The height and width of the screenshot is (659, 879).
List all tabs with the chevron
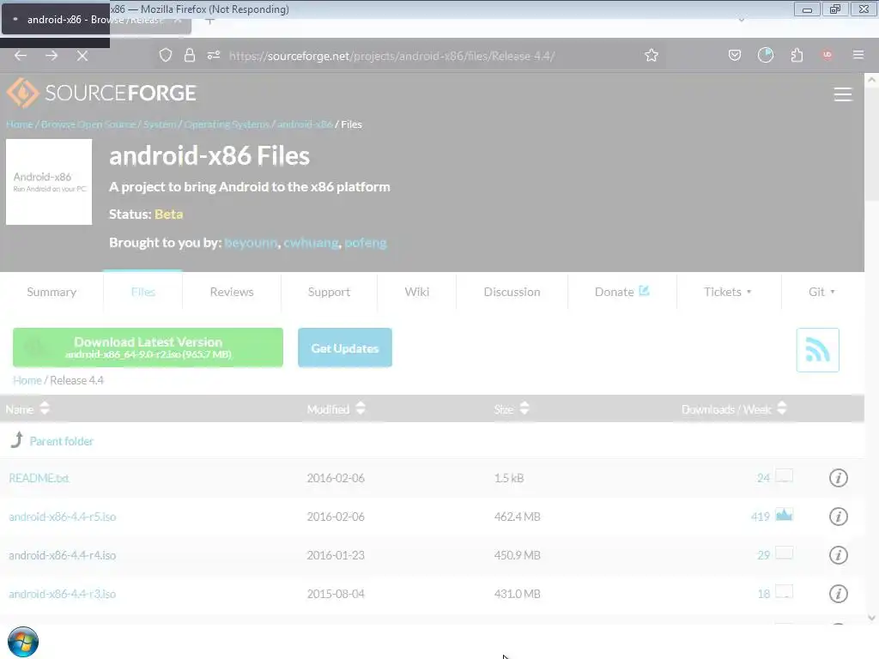(741, 21)
